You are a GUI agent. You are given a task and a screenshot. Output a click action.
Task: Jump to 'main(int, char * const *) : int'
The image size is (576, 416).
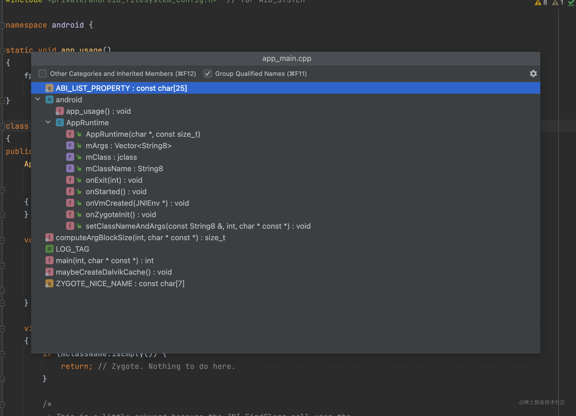pyautogui.click(x=285, y=261)
